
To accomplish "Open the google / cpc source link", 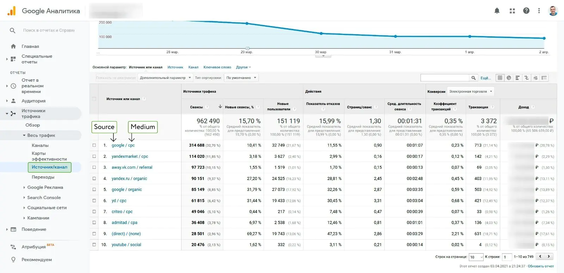I will click(x=123, y=145).
